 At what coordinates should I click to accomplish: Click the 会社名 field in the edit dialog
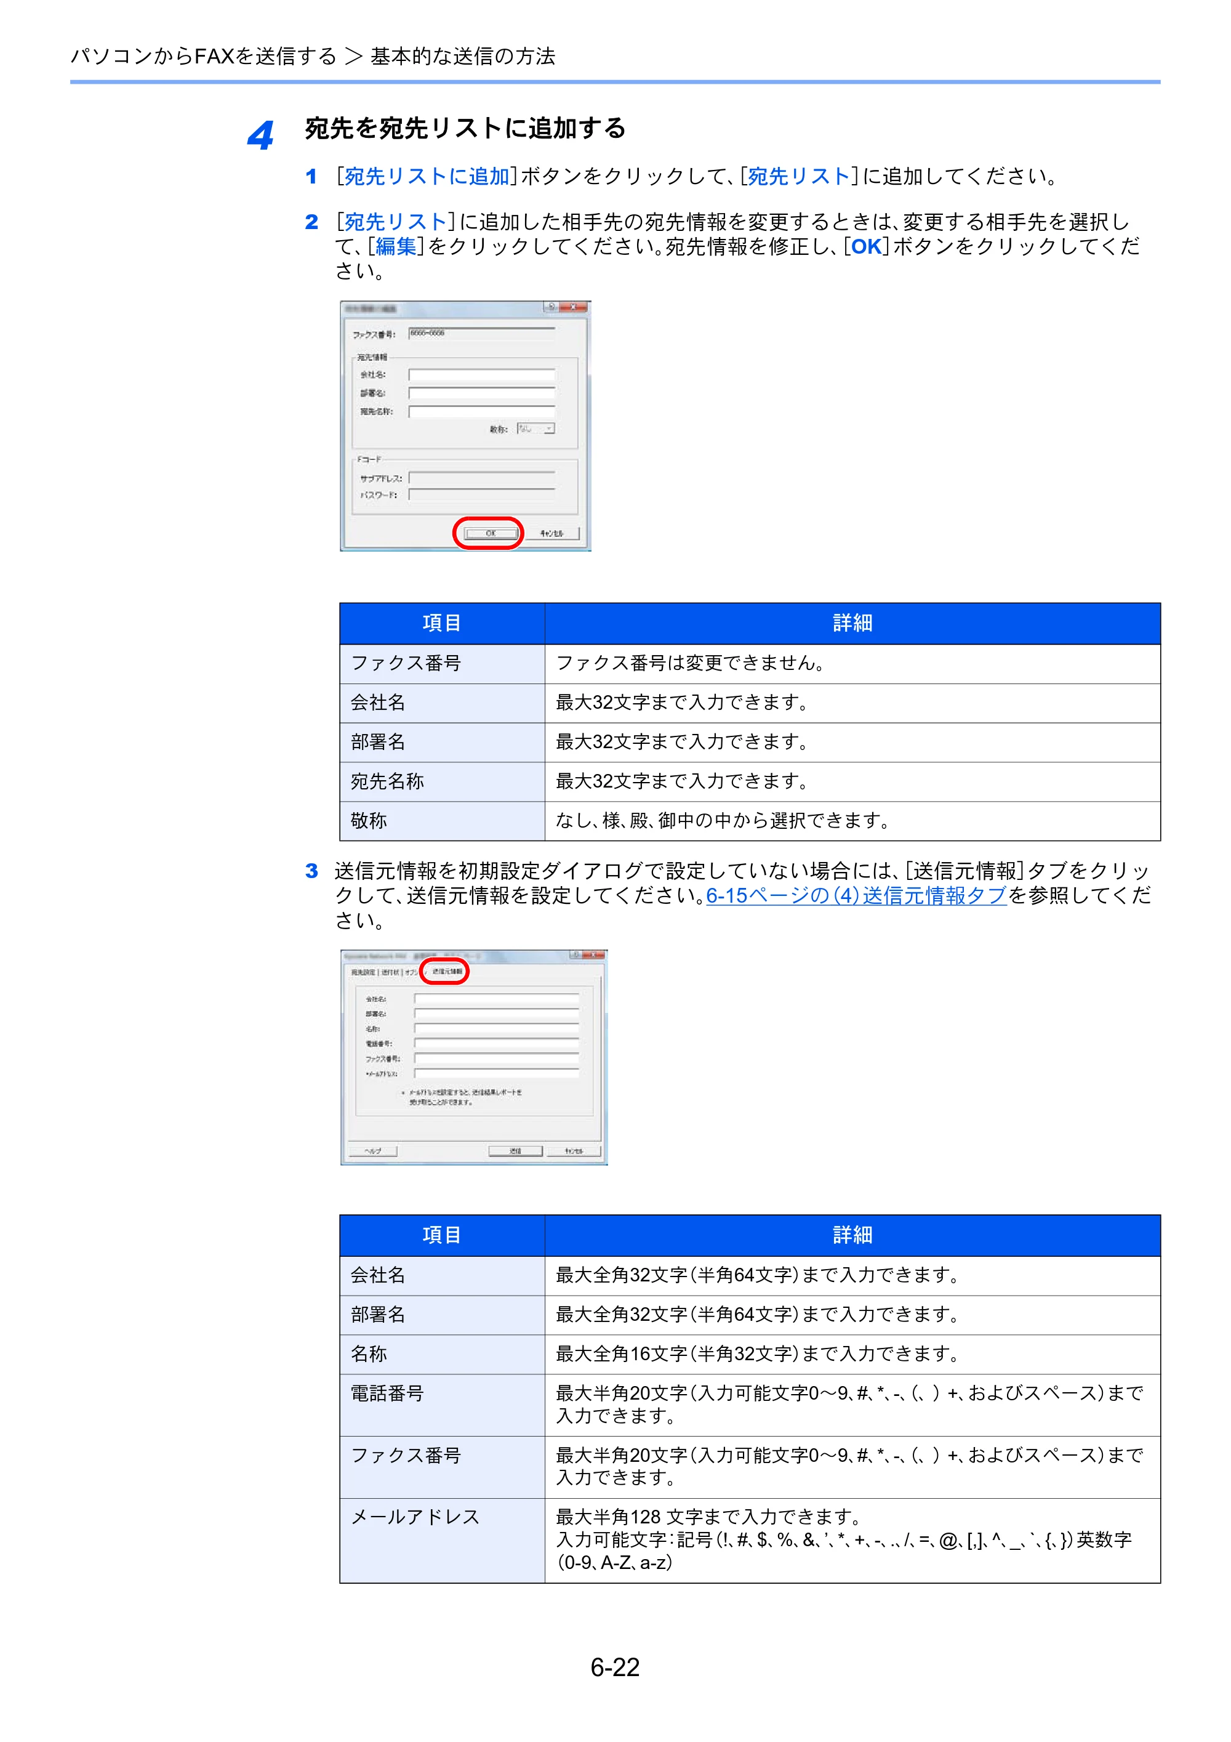482,375
